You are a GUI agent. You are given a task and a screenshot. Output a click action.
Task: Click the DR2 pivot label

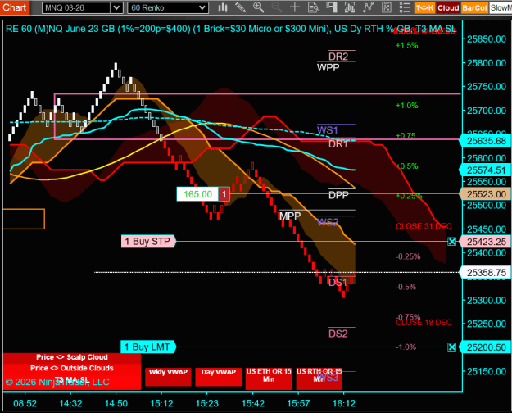pos(338,57)
